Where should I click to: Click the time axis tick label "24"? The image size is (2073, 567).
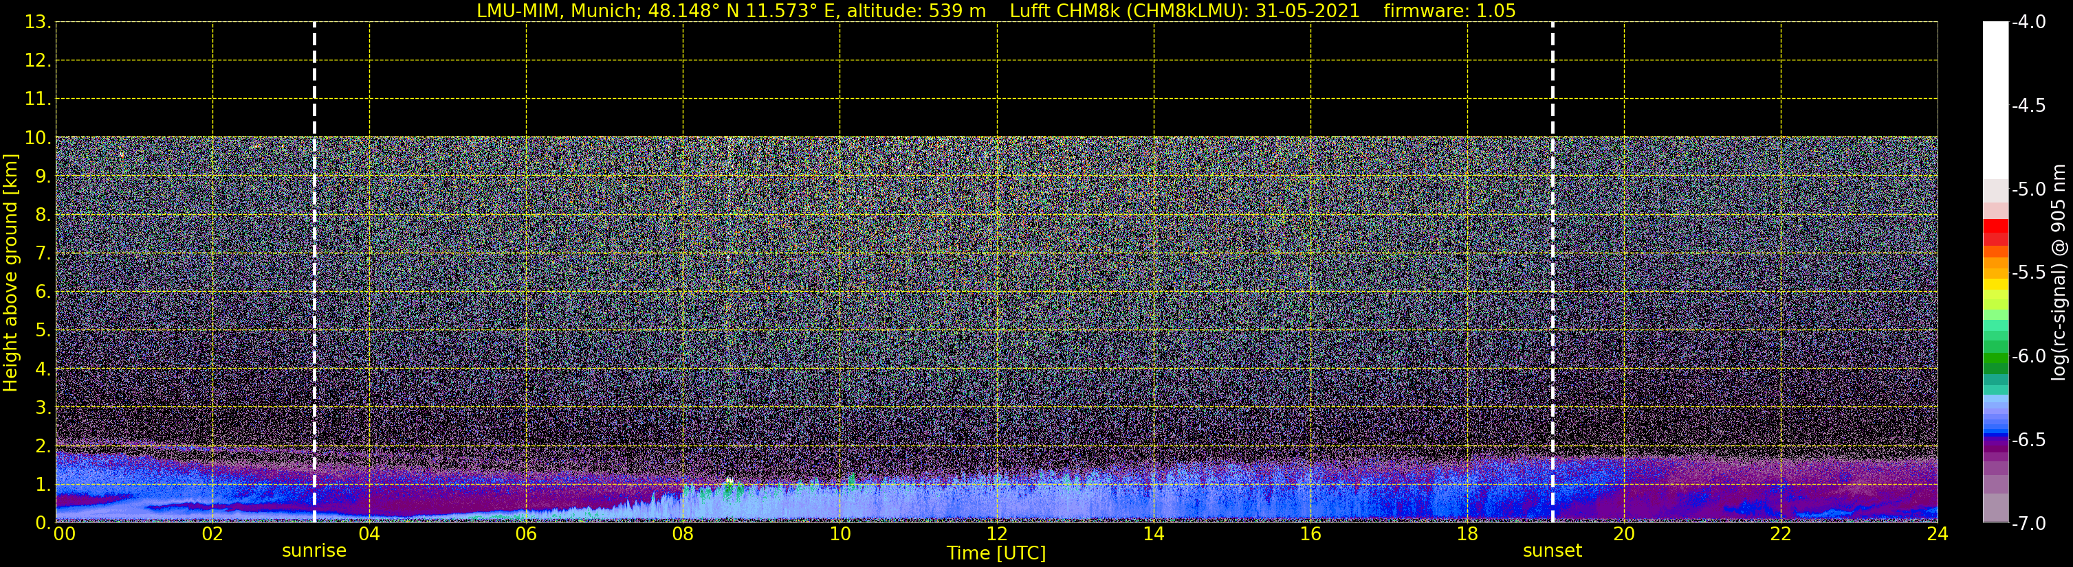coord(1938,534)
